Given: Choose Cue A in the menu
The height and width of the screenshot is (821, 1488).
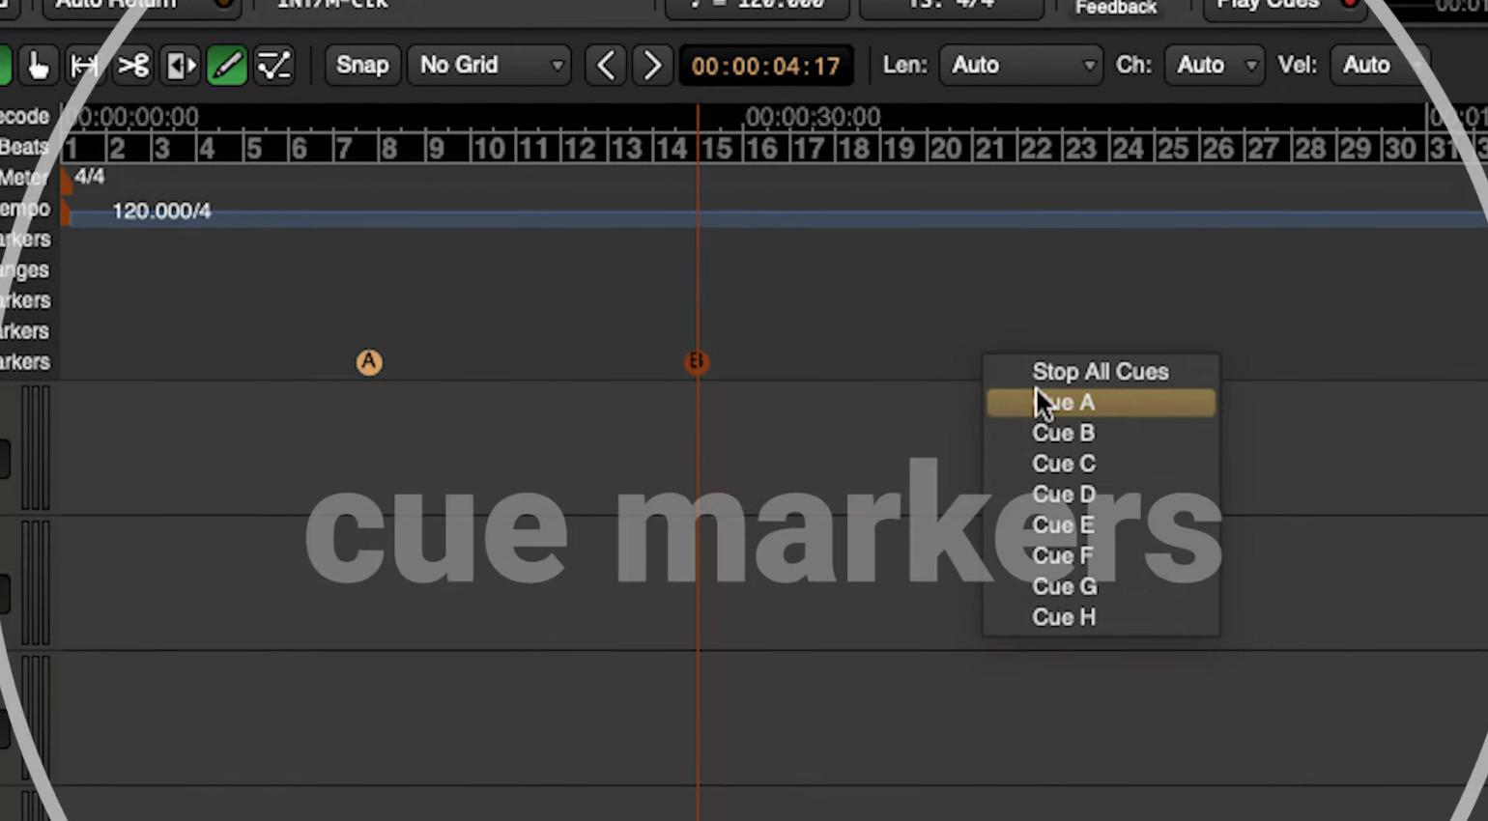Looking at the screenshot, I should tap(1101, 403).
